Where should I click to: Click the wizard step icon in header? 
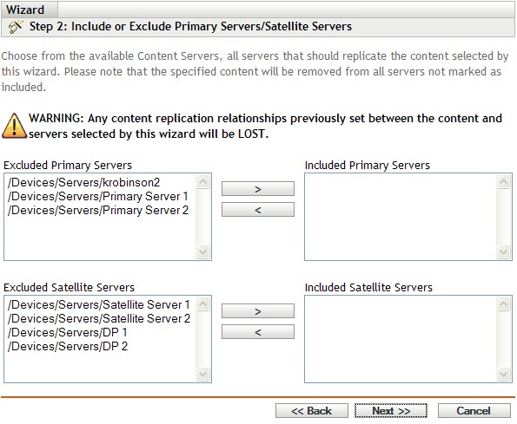tap(16, 27)
